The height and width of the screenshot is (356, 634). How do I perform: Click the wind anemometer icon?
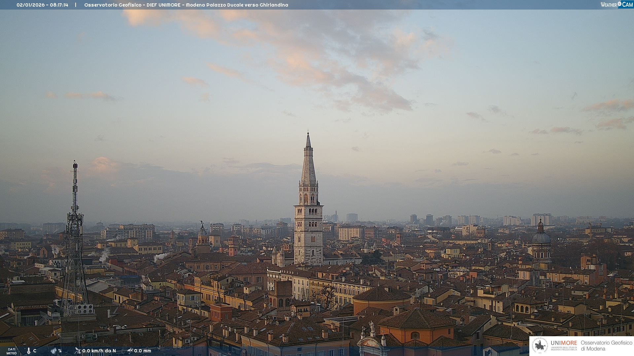pyautogui.click(x=78, y=351)
